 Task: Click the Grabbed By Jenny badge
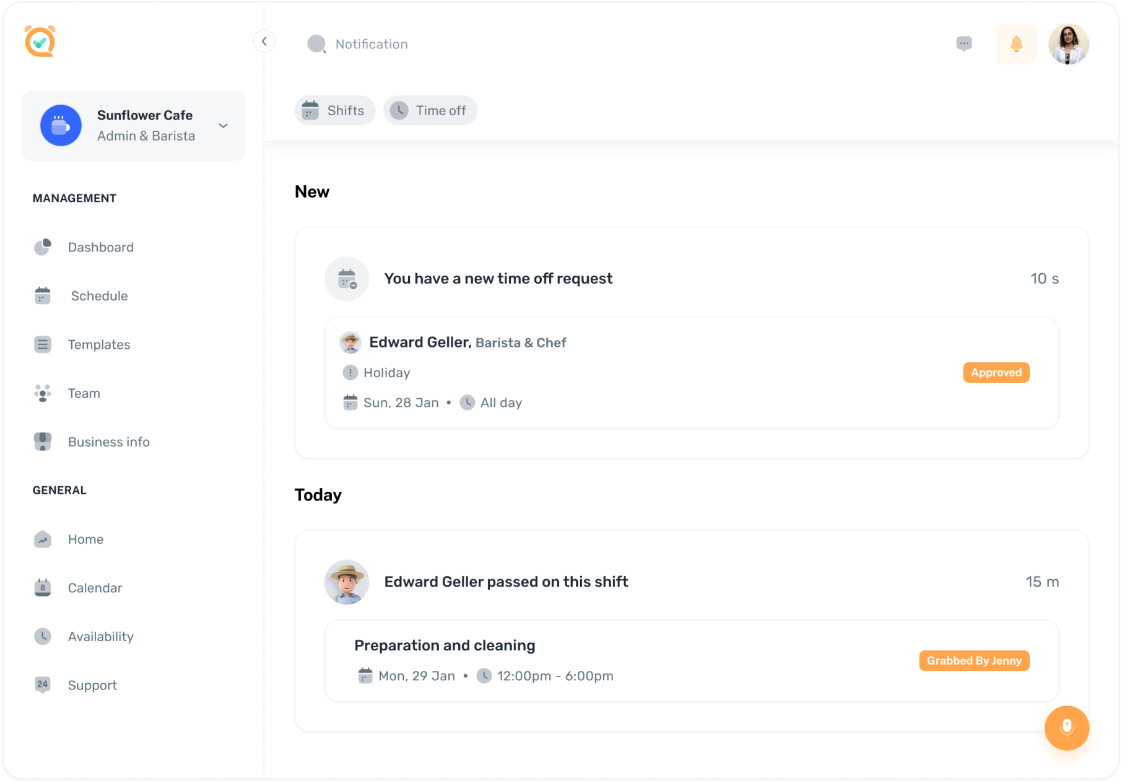[973, 660]
